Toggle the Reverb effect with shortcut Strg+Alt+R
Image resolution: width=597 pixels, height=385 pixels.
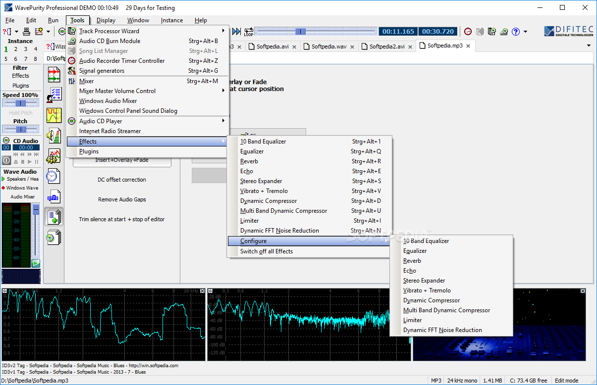(310, 161)
